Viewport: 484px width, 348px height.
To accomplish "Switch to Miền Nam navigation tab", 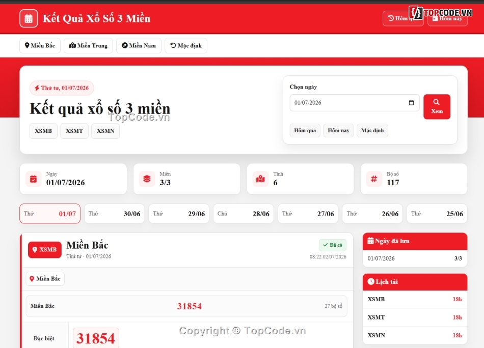I will 139,46.
